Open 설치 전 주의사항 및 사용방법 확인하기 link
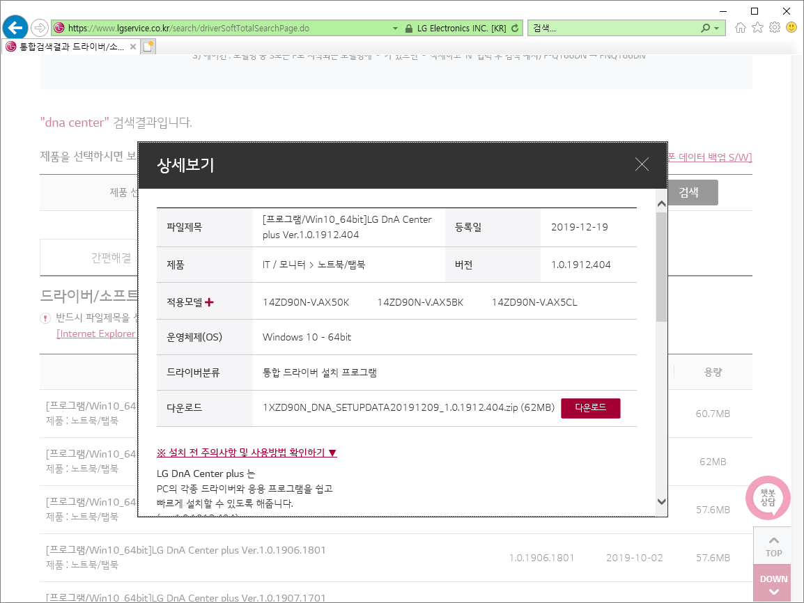This screenshot has height=603, width=804. [x=247, y=453]
